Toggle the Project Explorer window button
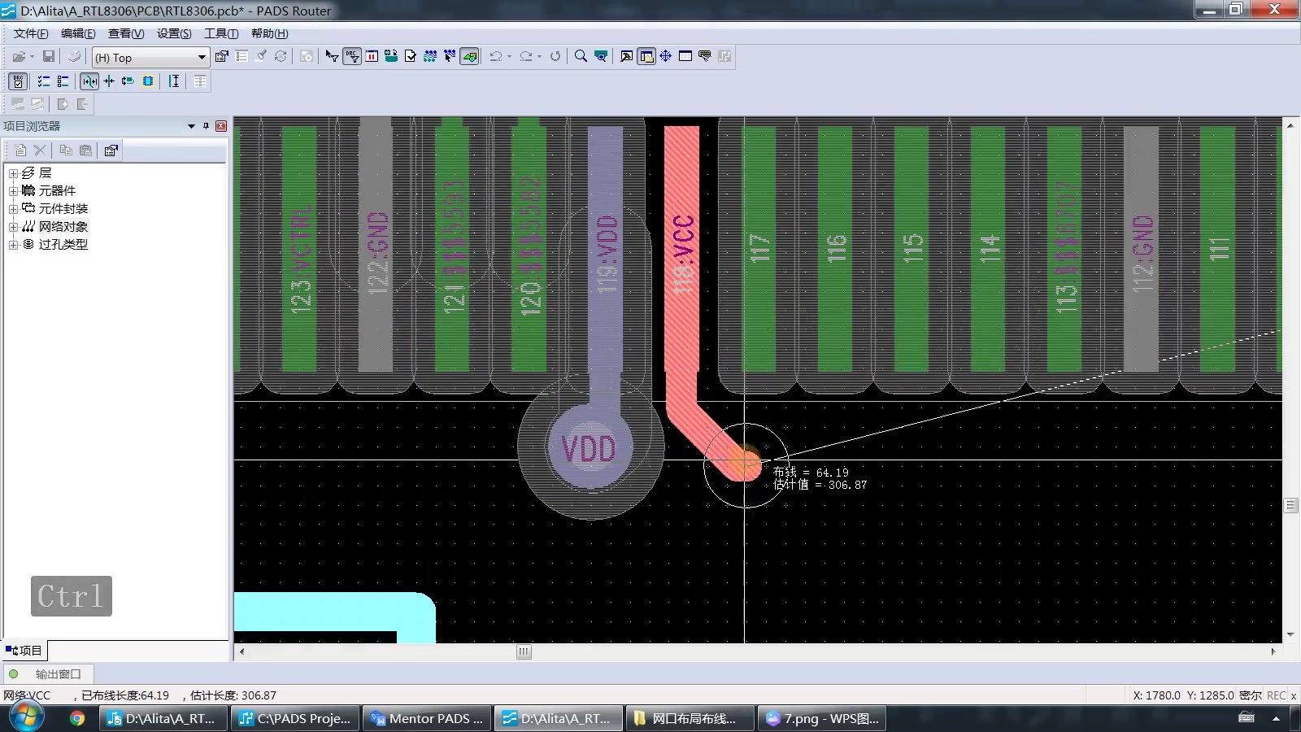The image size is (1301, 732). (646, 56)
